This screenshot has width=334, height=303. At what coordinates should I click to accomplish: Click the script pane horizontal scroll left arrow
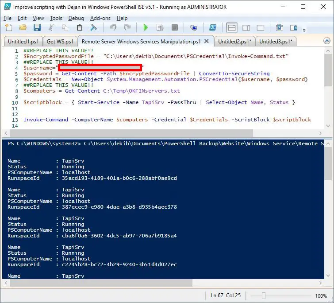pyautogui.click(x=6, y=133)
